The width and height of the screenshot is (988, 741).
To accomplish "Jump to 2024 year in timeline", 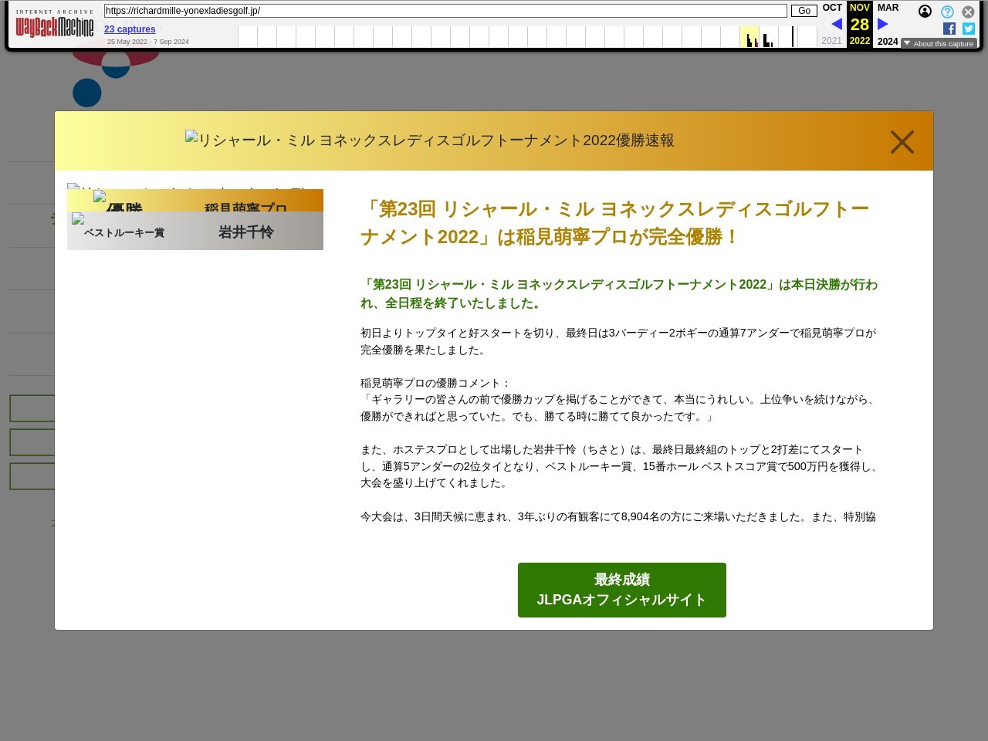I will point(888,42).
